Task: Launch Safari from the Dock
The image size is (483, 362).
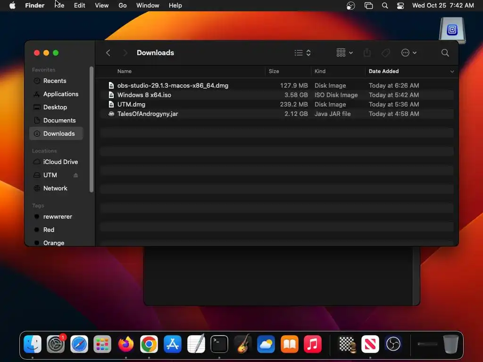Action: coord(79,344)
